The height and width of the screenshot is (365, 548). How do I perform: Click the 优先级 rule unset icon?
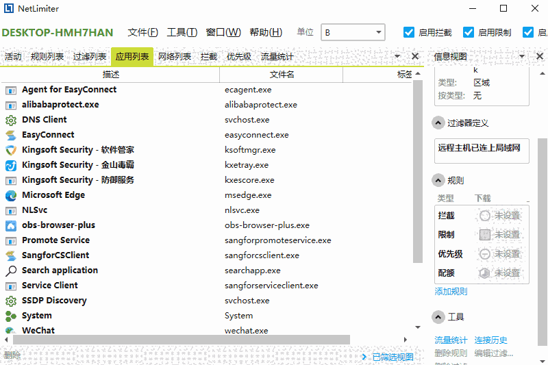485,254
